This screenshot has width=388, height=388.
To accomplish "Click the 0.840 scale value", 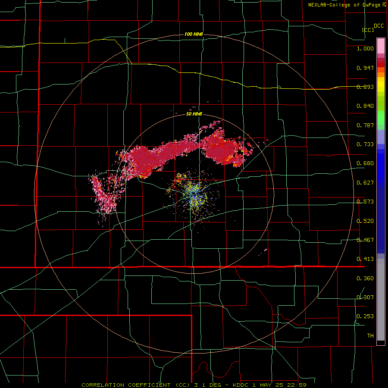I will (x=365, y=106).
